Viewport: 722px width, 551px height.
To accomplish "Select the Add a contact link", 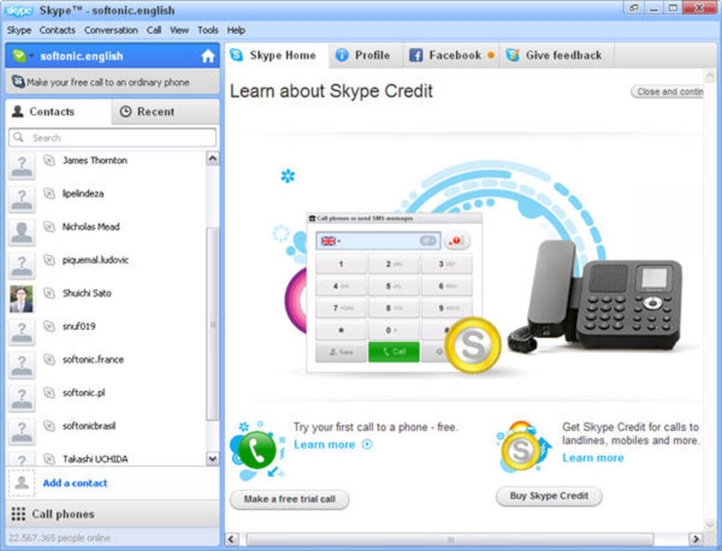I will click(74, 483).
